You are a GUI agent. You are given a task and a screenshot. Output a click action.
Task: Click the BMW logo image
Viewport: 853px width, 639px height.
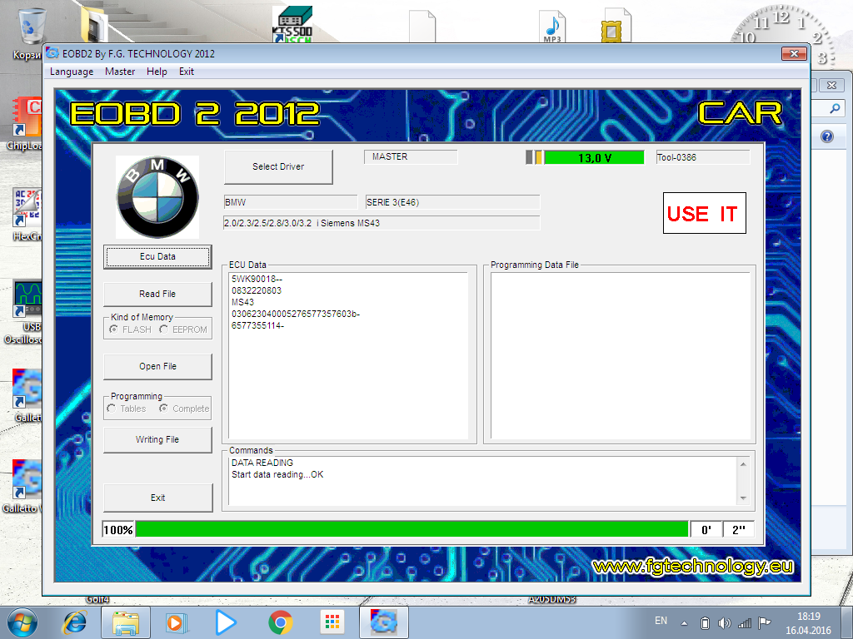tap(157, 196)
